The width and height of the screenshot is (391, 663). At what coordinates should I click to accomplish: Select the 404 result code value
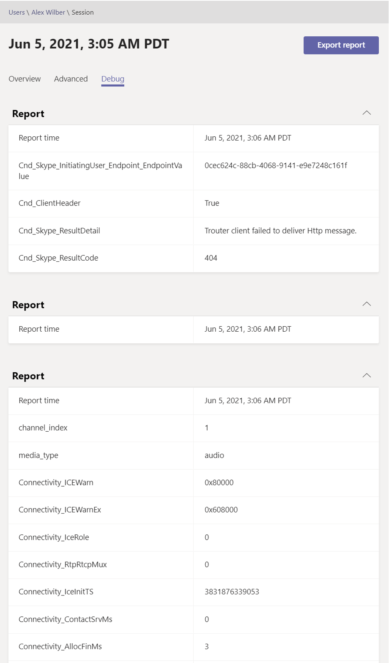click(211, 258)
